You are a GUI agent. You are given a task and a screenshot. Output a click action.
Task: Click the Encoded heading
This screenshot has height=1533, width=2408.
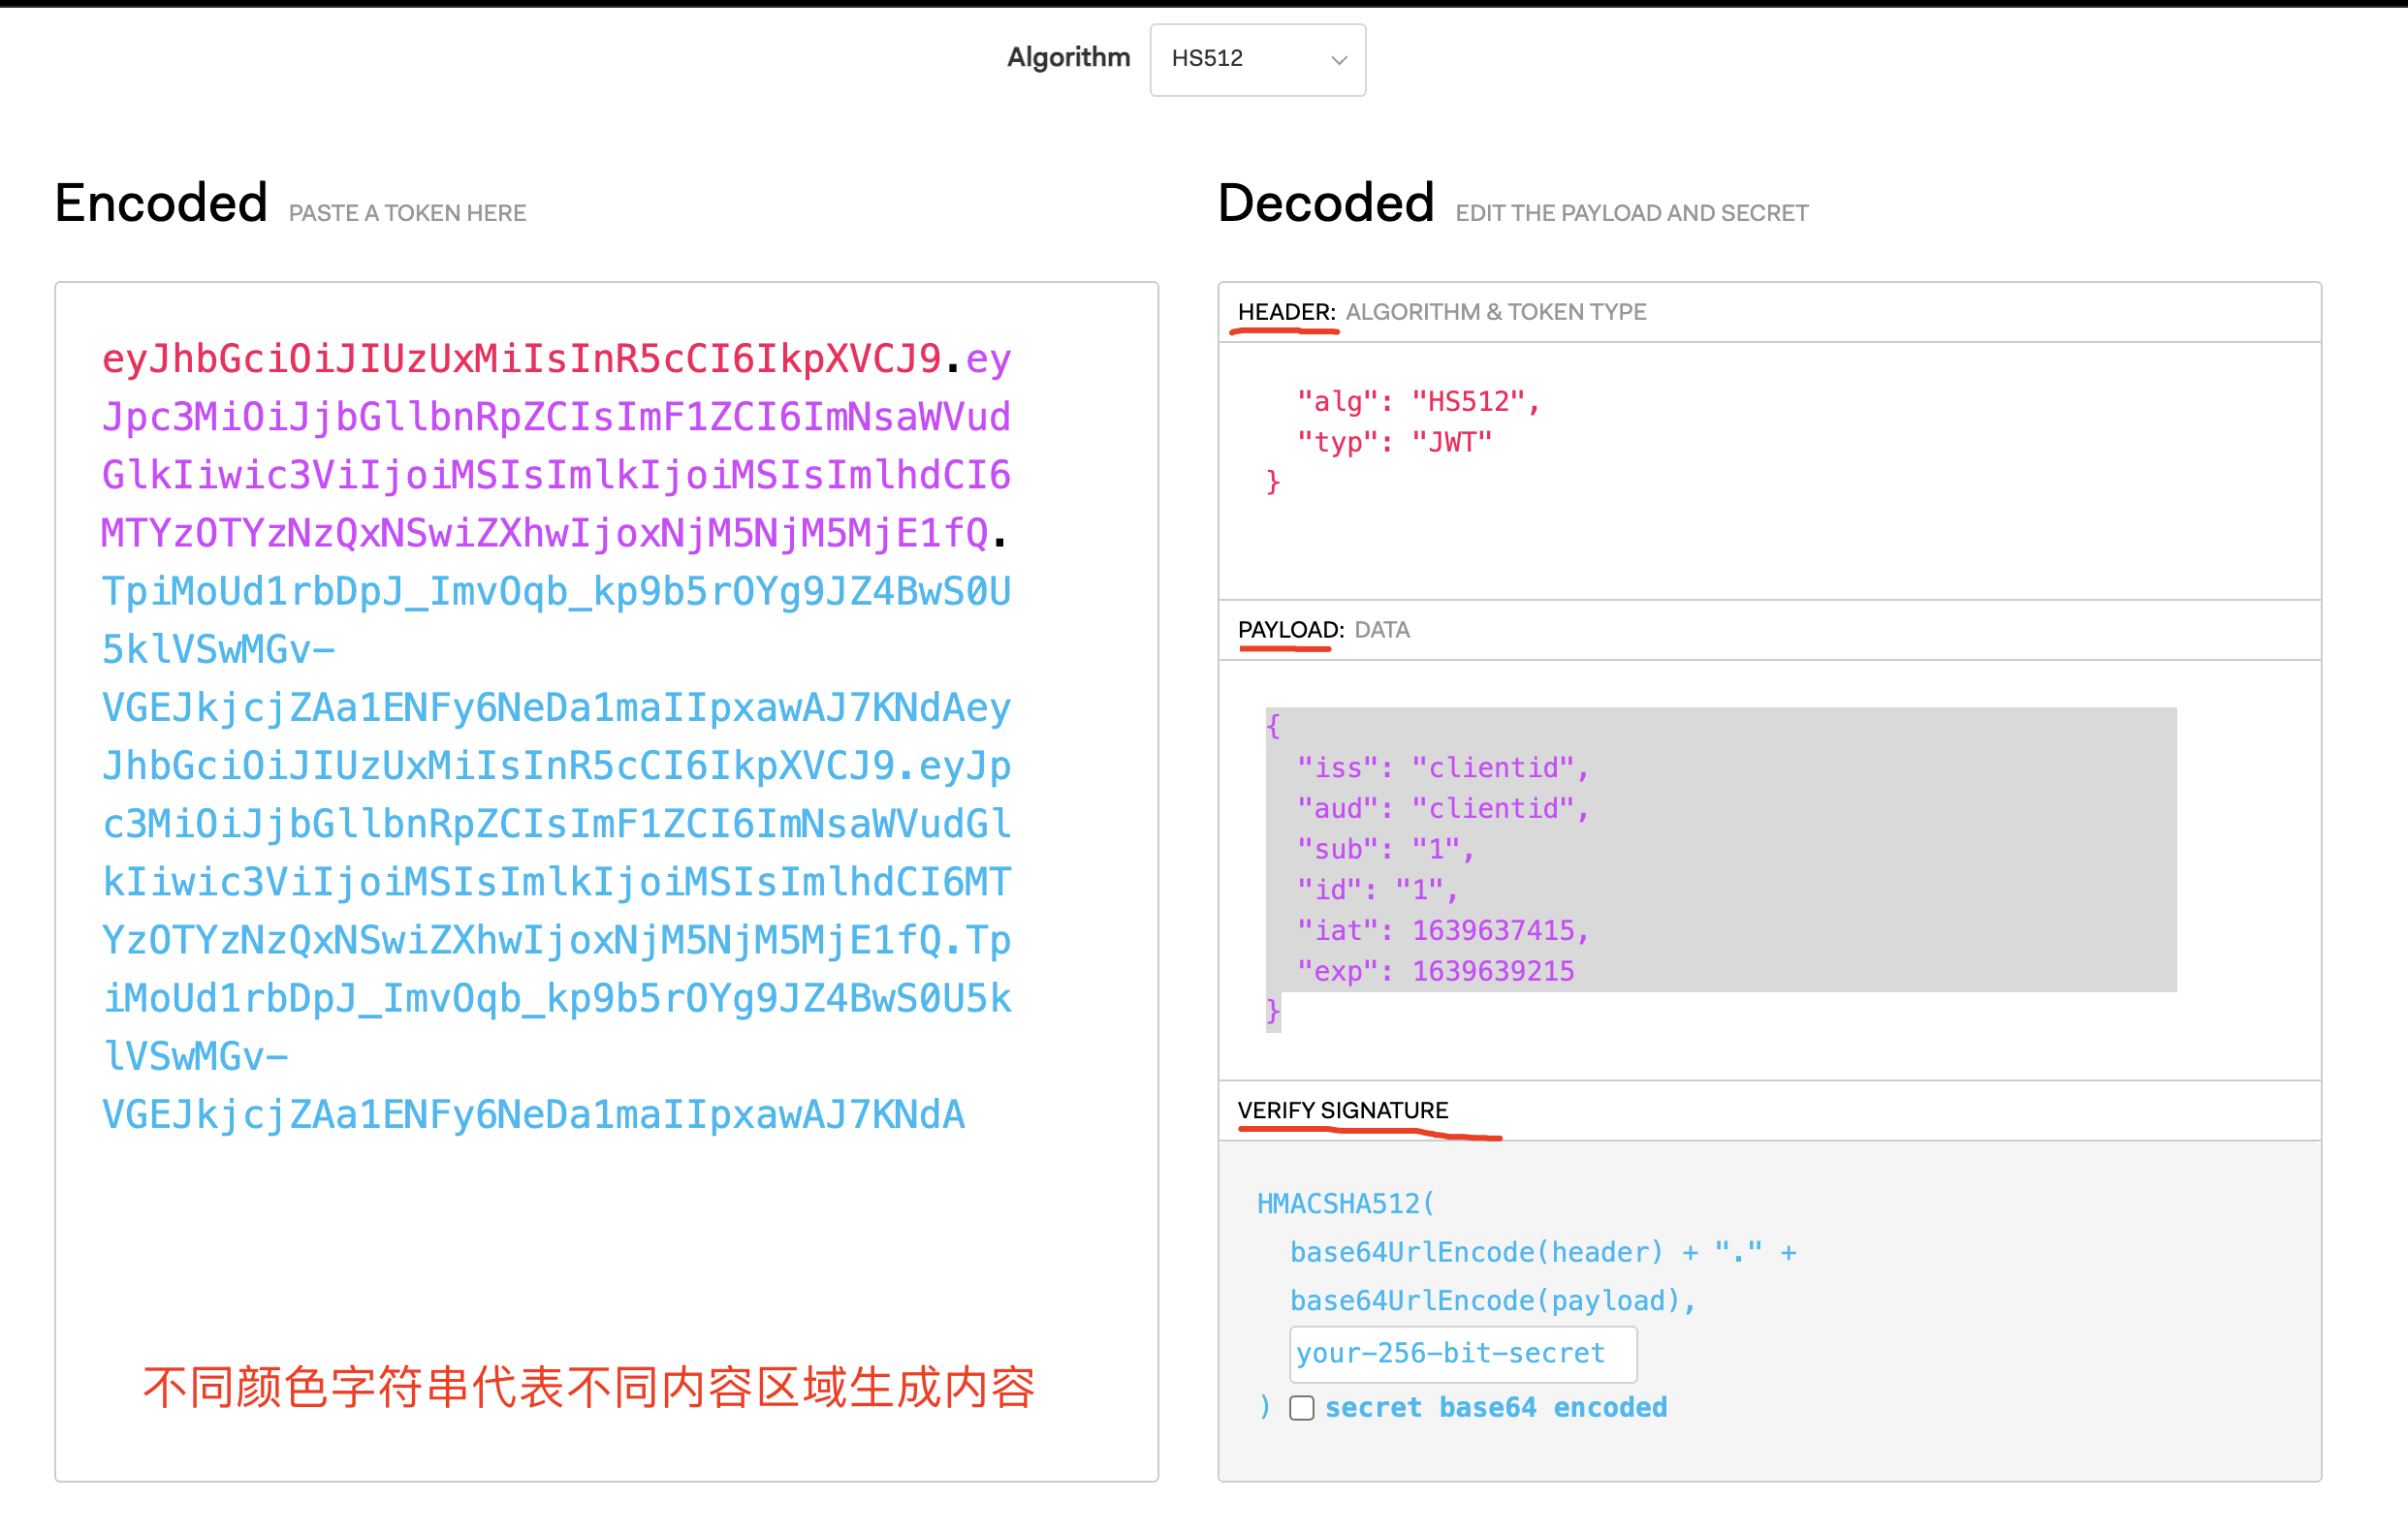pos(161,203)
